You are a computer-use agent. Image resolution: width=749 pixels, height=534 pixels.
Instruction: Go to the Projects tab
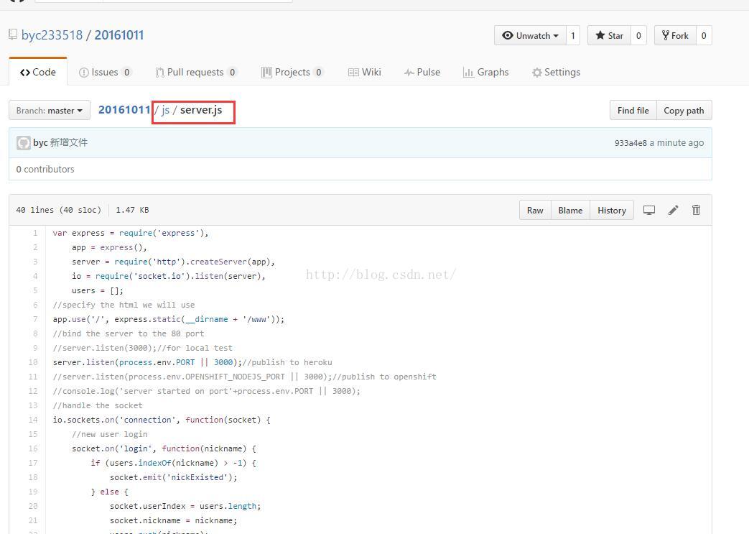click(292, 72)
